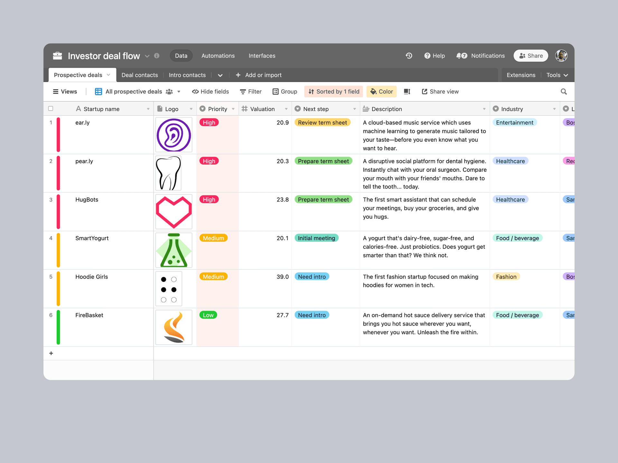Open the pear.ly tooth logo thumbnail
The width and height of the screenshot is (618, 463).
tap(168, 173)
